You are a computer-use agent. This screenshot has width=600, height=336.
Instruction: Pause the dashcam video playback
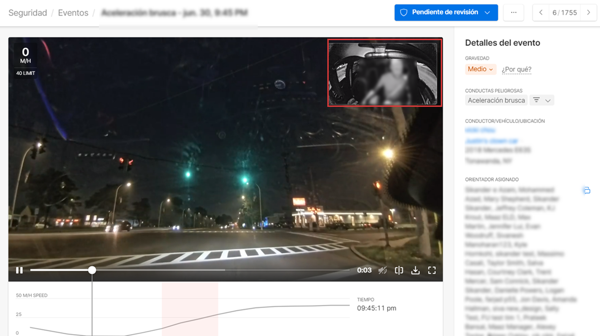click(19, 270)
